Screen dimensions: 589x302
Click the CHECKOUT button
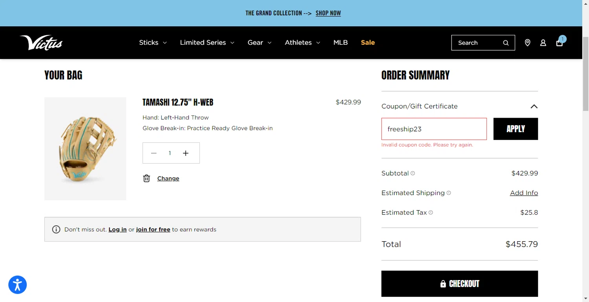pyautogui.click(x=459, y=284)
